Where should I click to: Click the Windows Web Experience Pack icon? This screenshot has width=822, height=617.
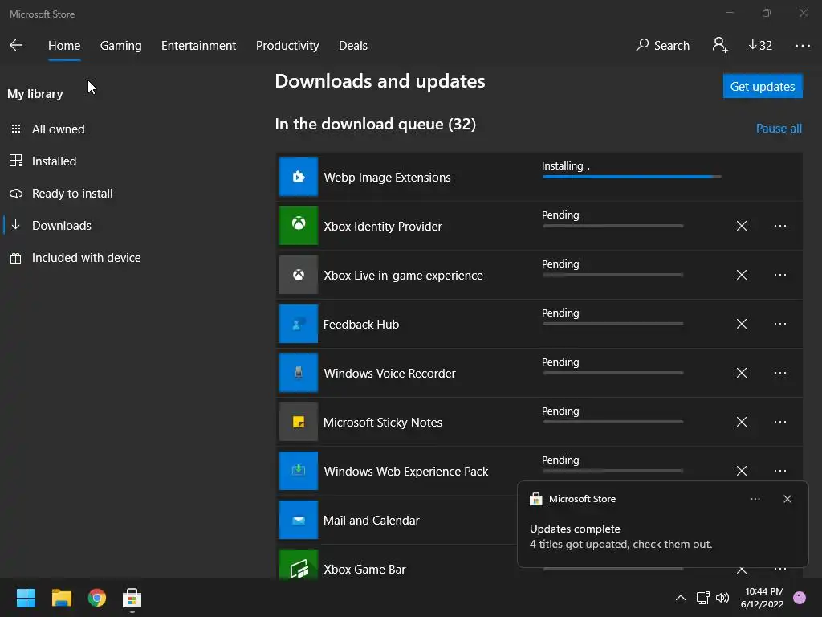pyautogui.click(x=299, y=471)
